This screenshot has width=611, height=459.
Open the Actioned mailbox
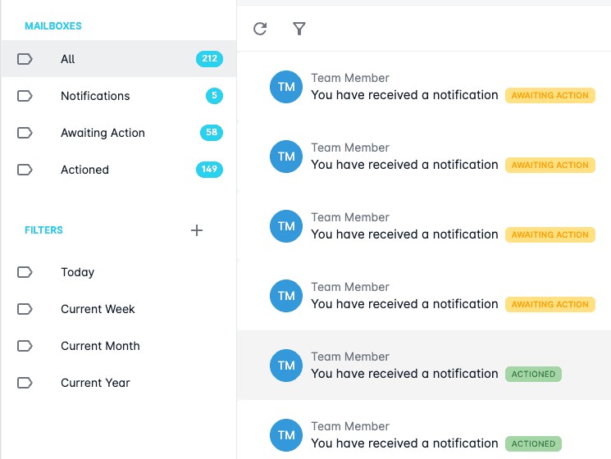[x=119, y=170]
